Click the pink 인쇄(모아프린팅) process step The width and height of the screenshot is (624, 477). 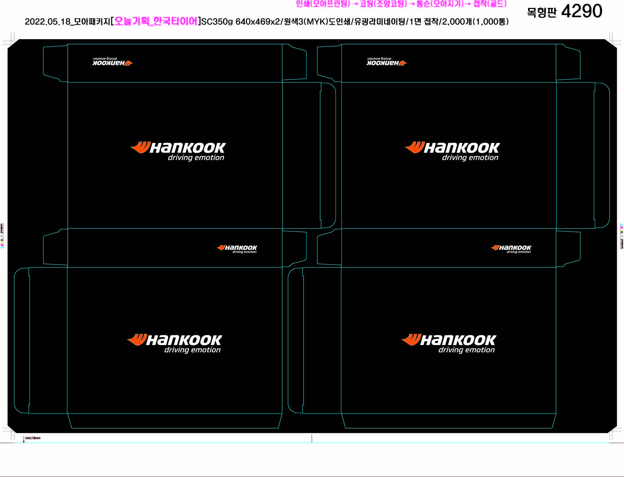pos(323,4)
